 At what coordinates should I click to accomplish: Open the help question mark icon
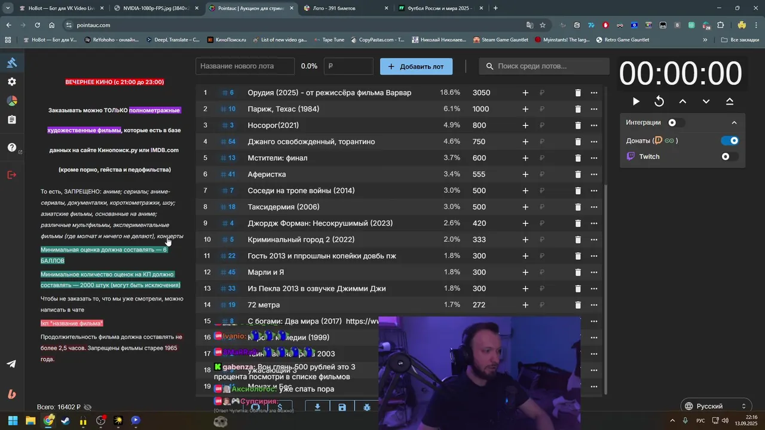(x=12, y=148)
